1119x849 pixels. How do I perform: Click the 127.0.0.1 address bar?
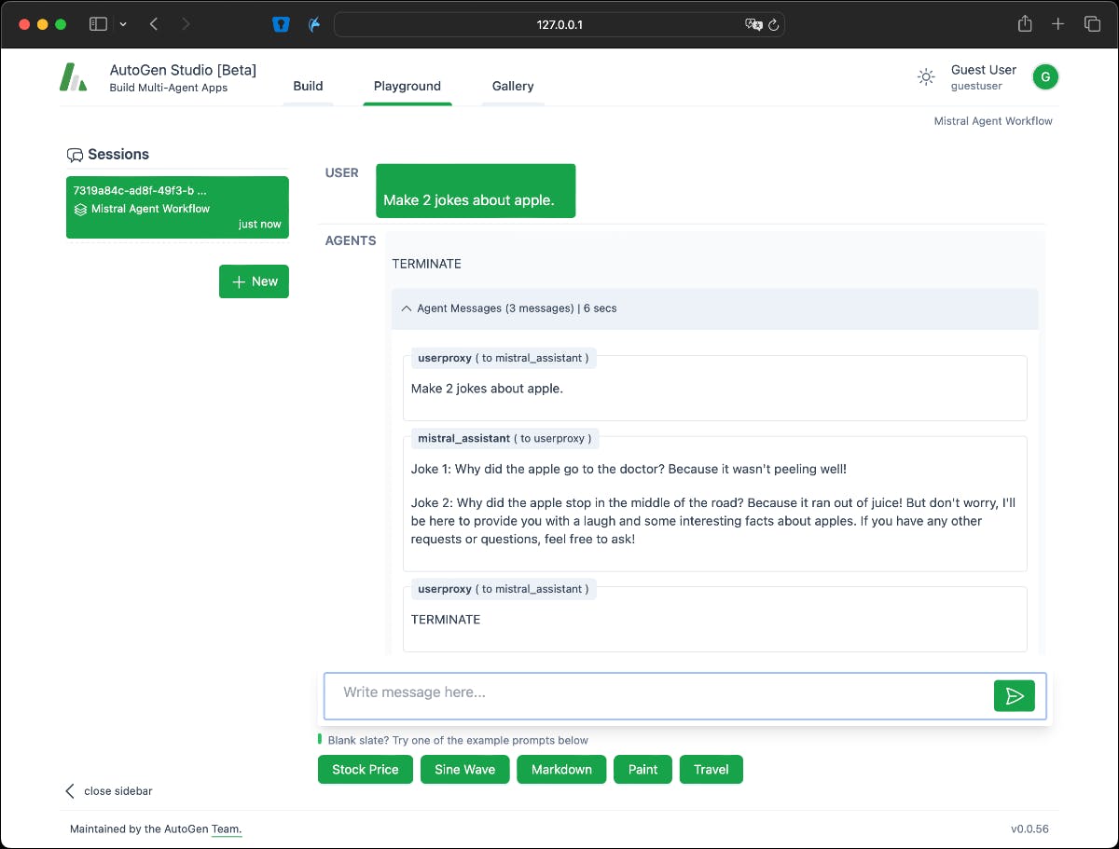coord(559,24)
